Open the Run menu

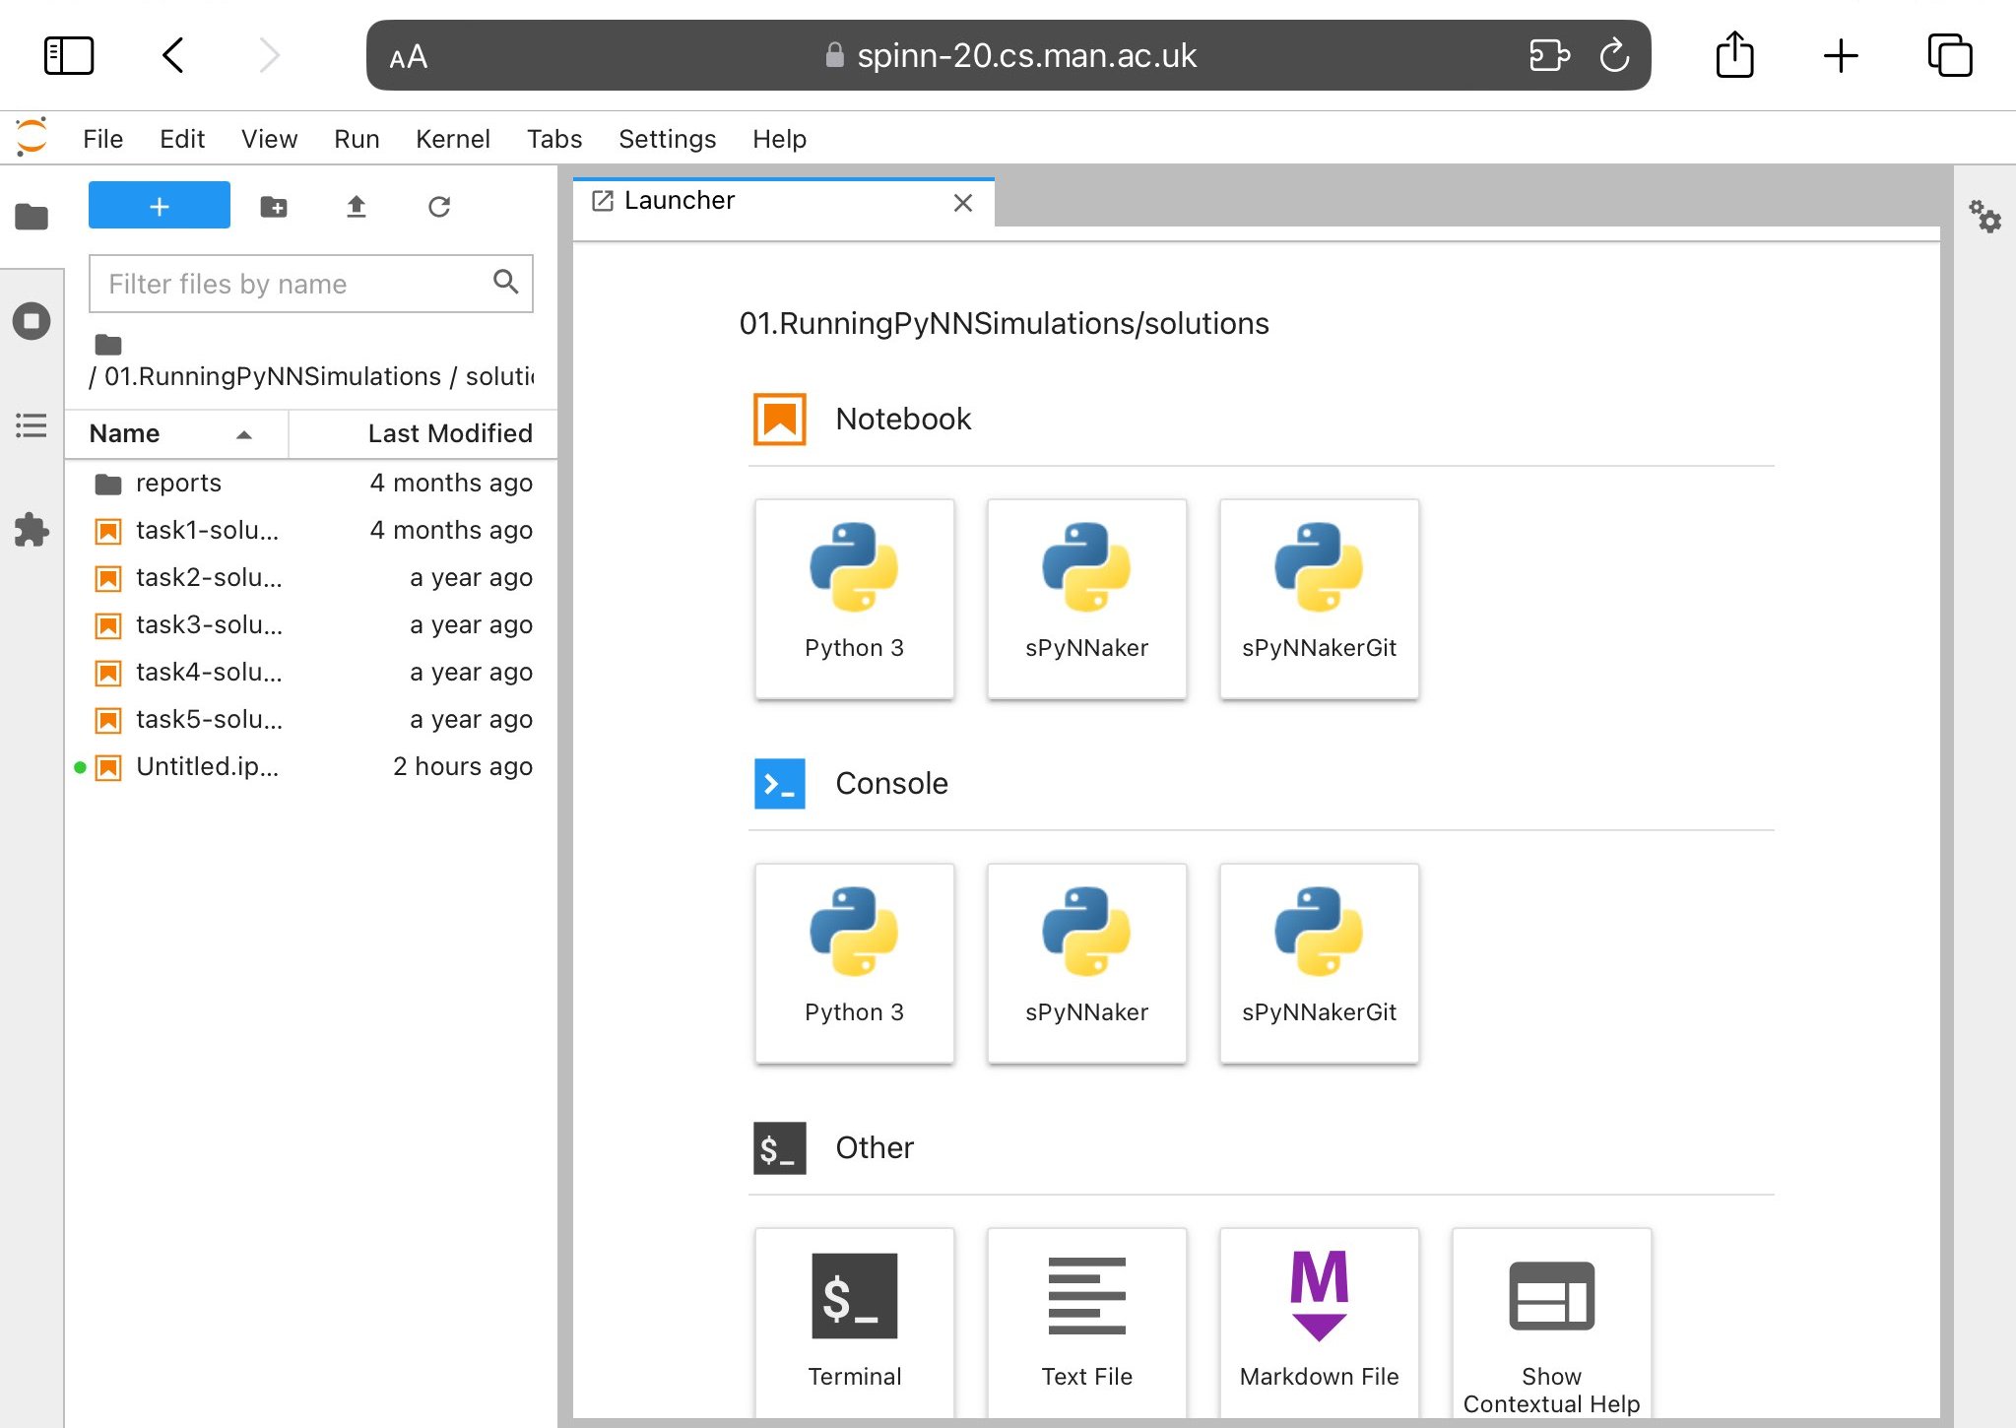click(x=357, y=139)
